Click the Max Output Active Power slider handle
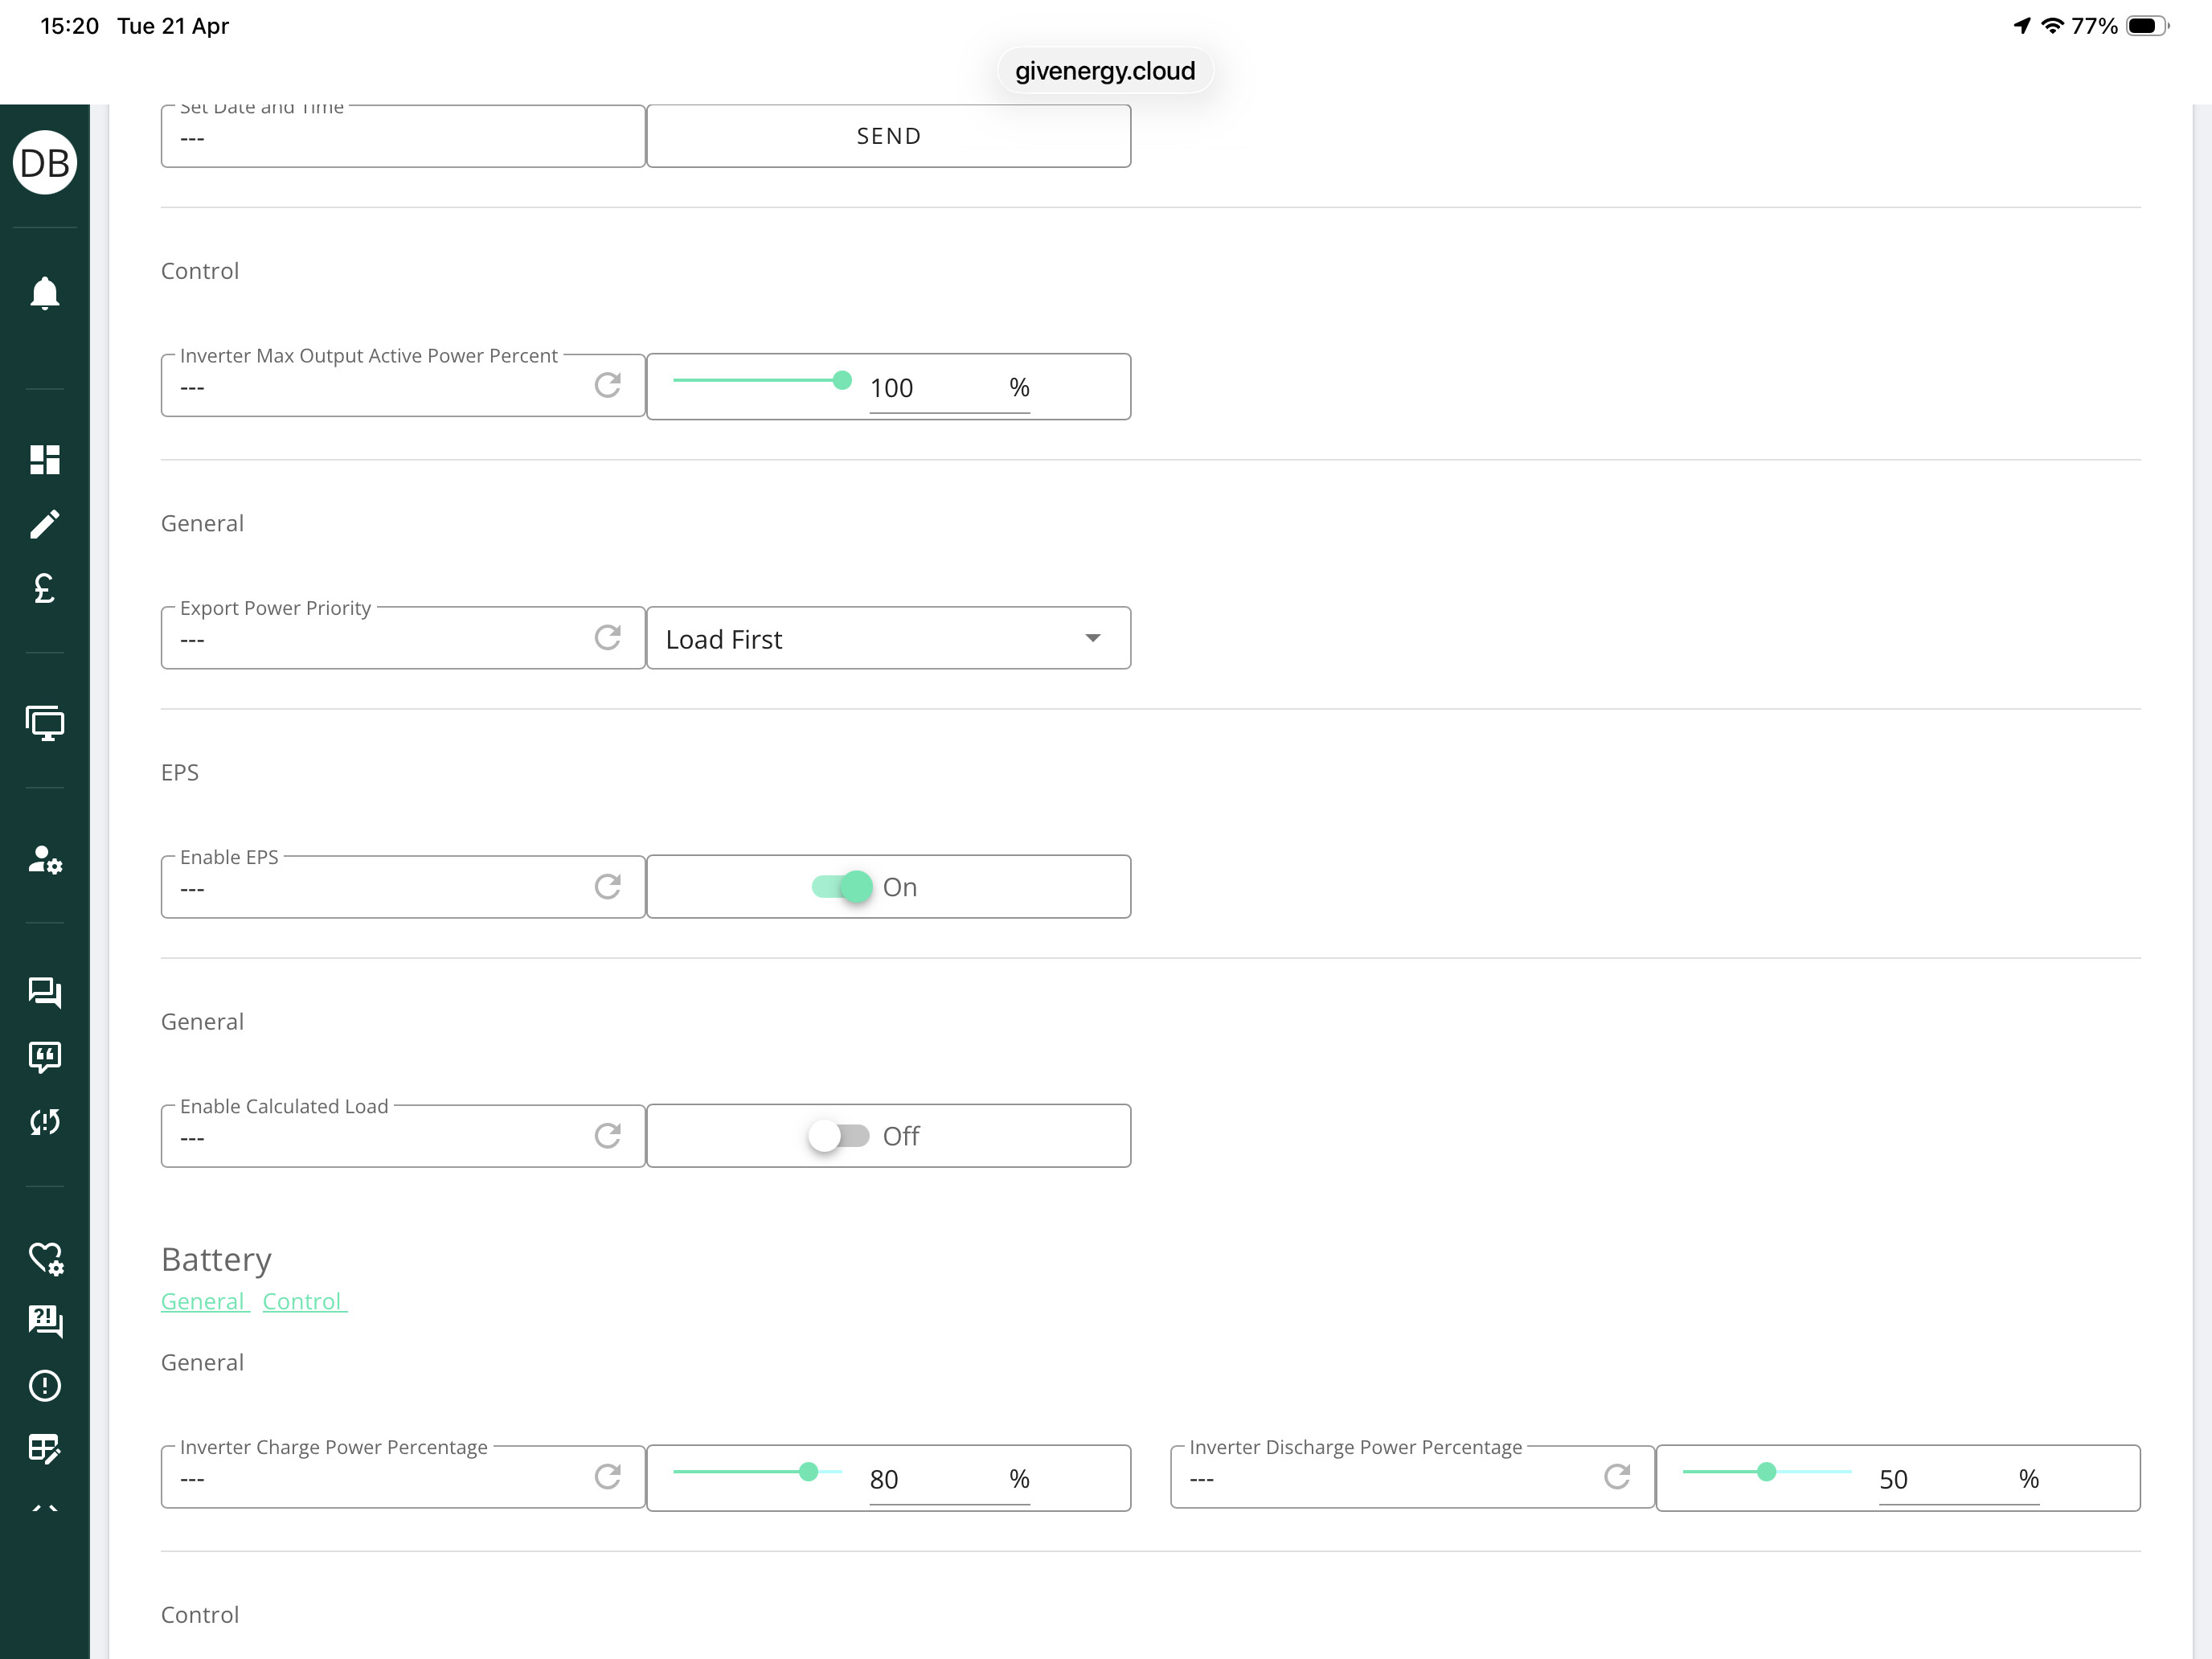Screen dimensions: 2212x1659 tap(842, 380)
